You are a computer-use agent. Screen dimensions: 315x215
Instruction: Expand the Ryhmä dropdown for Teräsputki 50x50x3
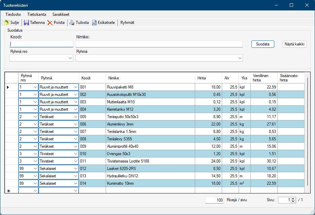click(x=75, y=117)
